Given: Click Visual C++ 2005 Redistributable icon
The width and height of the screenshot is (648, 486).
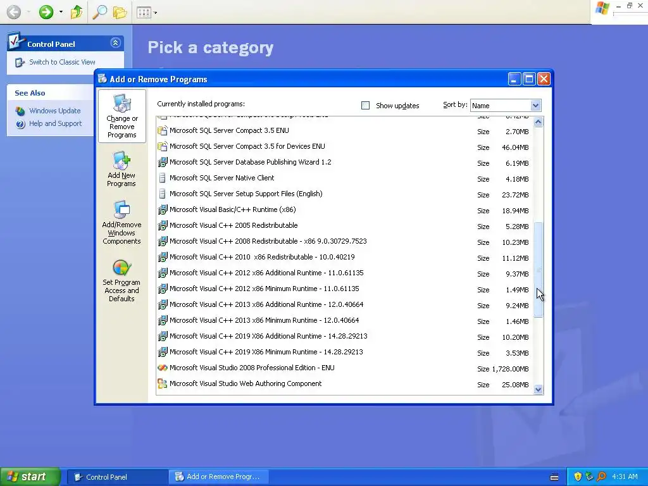Looking at the screenshot, I should tap(163, 225).
